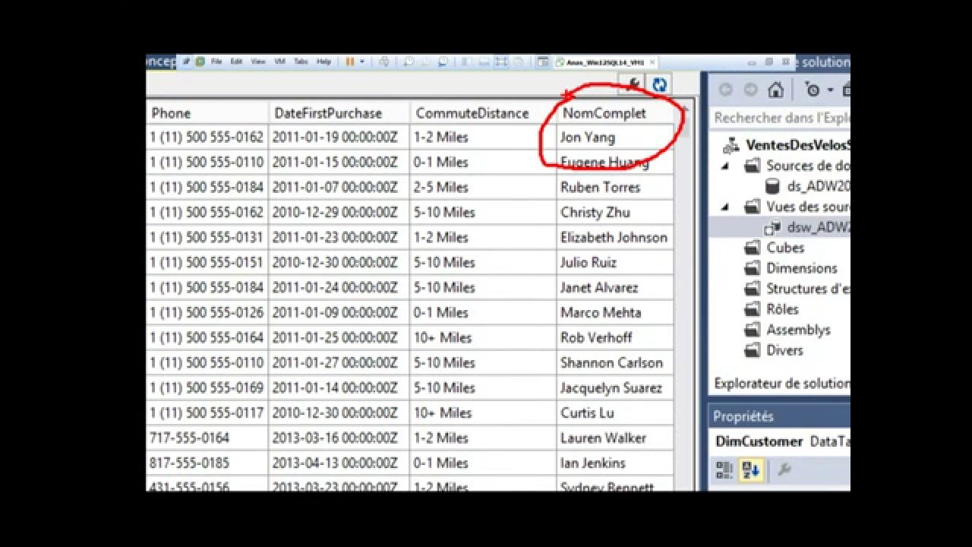Select the Elizabeth Johnson cell

[614, 237]
